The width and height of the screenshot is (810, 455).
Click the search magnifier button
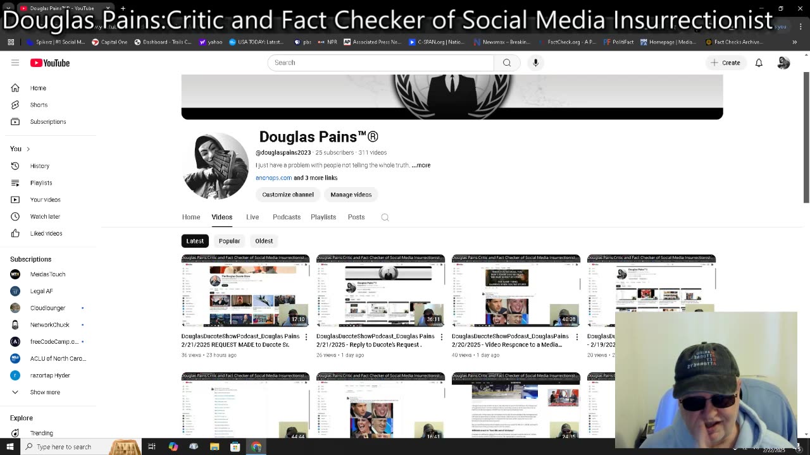(507, 63)
